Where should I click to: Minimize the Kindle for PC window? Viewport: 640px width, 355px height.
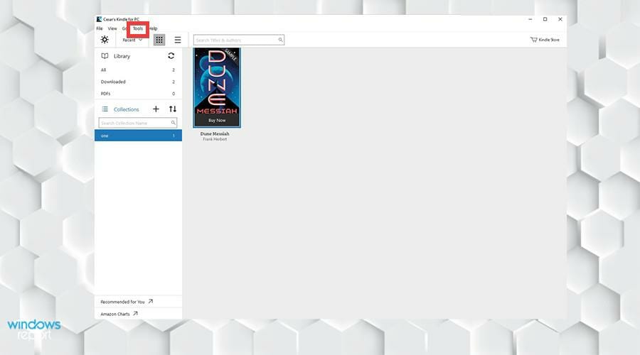[x=530, y=19]
